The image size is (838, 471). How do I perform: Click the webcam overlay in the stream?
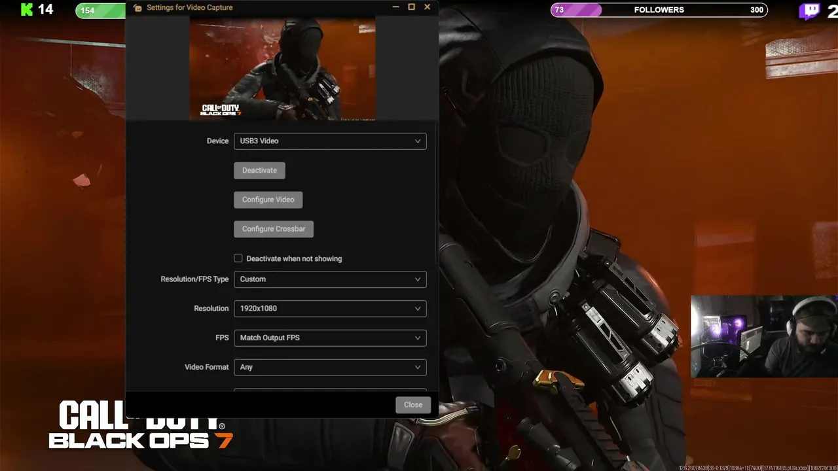pos(764,336)
